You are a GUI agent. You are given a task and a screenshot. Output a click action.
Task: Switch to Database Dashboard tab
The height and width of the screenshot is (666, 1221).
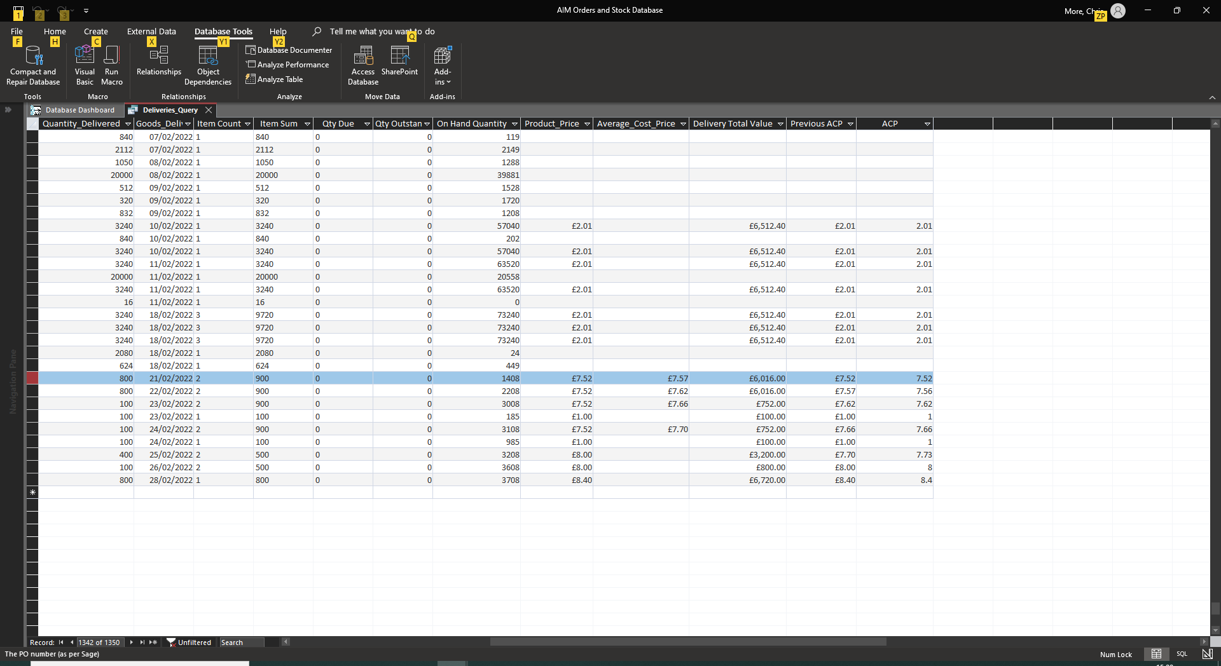74,110
